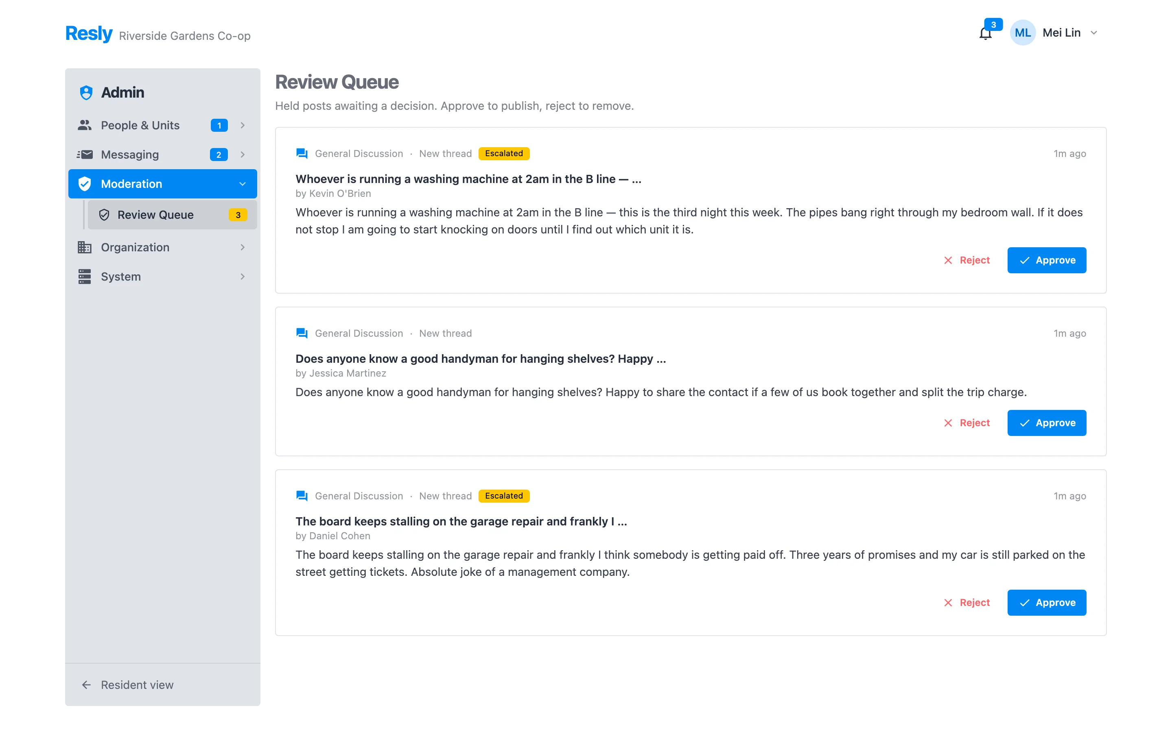Expand the System chevron
Image resolution: width=1172 pixels, height=732 pixels.
coord(243,277)
